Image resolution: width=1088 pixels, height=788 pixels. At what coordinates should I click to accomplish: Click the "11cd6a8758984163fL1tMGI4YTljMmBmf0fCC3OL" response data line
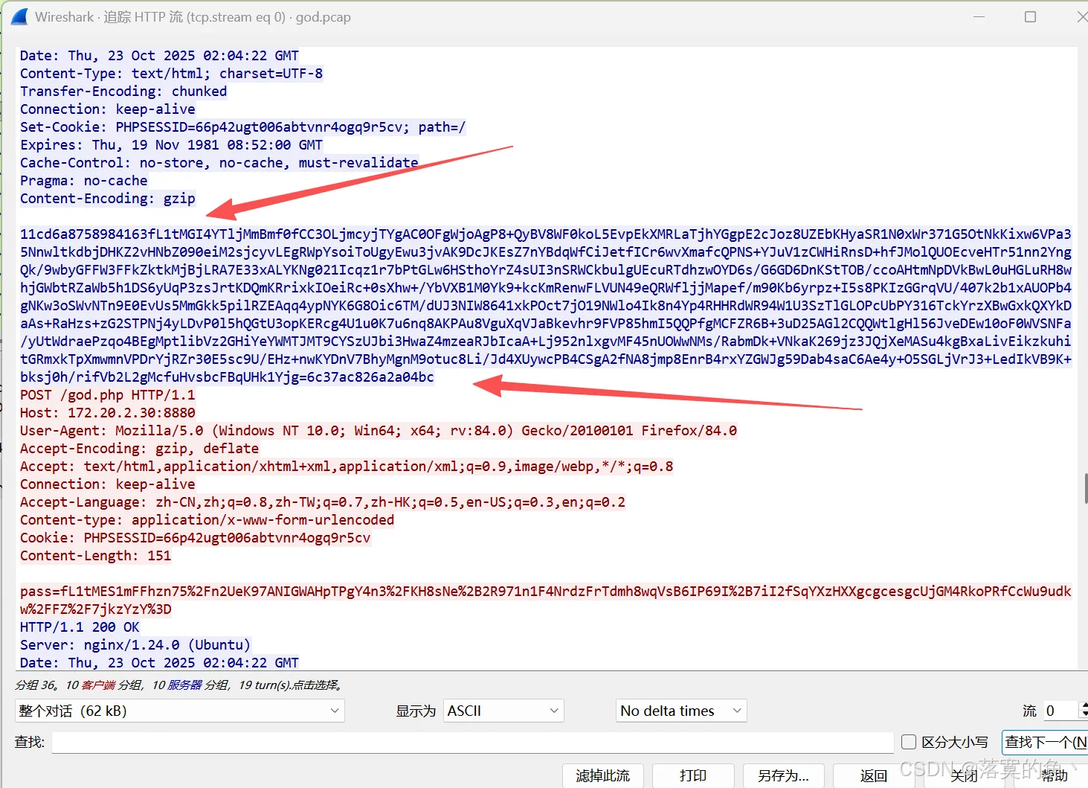coord(545,234)
